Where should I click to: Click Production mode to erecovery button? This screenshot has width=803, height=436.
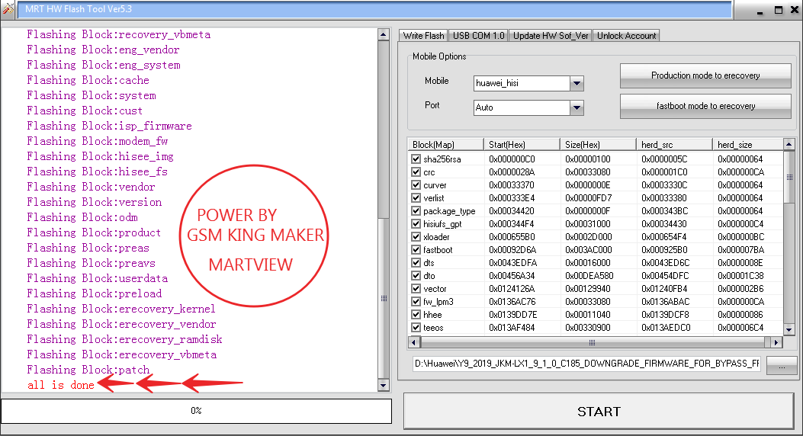coord(705,75)
